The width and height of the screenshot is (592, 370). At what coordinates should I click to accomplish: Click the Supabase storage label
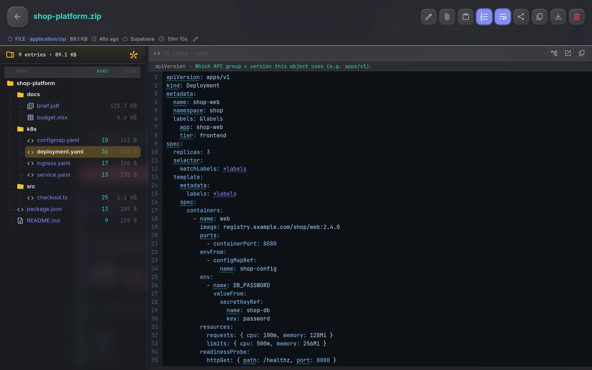[x=142, y=39]
